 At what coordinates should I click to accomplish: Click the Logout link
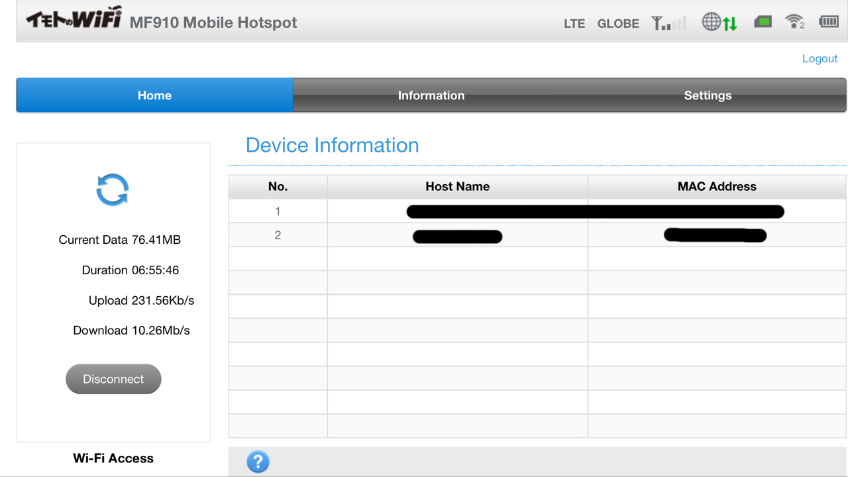coord(820,58)
